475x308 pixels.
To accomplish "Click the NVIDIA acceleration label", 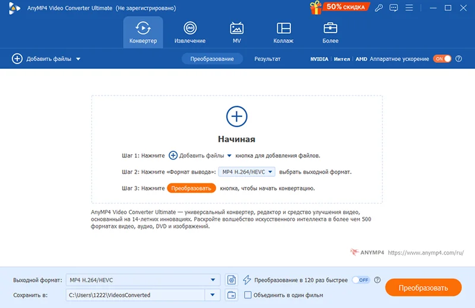I will coord(319,59).
